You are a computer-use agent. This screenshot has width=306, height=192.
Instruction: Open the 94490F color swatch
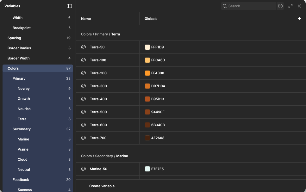pyautogui.click(x=147, y=112)
